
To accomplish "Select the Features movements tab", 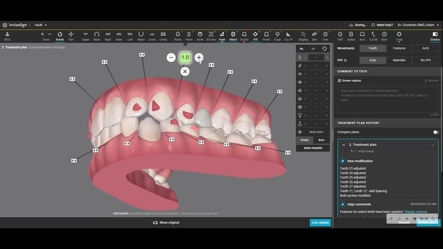I will pos(399,48).
